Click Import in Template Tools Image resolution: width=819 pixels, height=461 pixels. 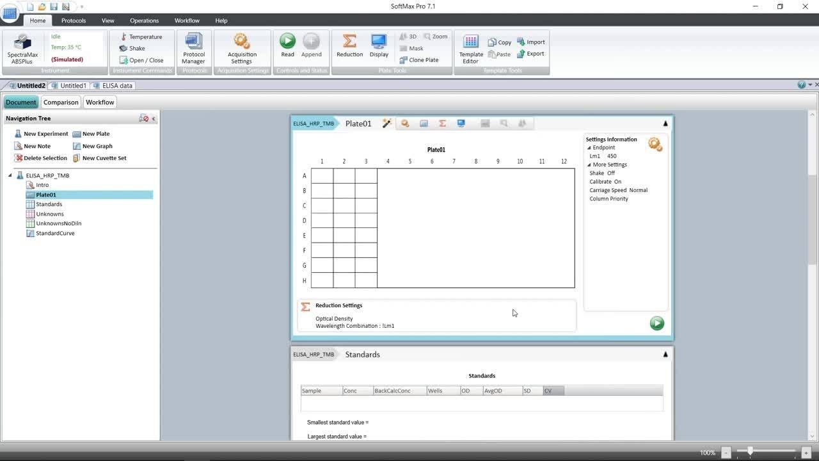coord(530,42)
